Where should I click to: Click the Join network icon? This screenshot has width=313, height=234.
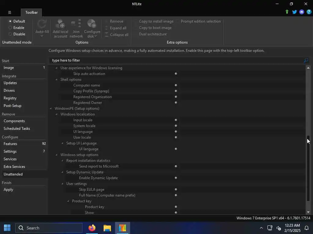coord(76,24)
